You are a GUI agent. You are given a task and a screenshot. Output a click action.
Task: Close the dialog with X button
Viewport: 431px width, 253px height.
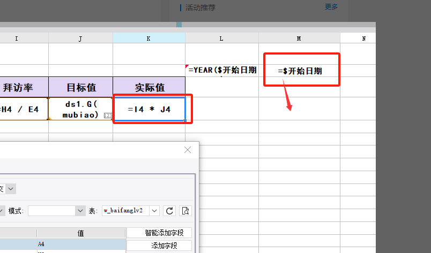coord(188,150)
